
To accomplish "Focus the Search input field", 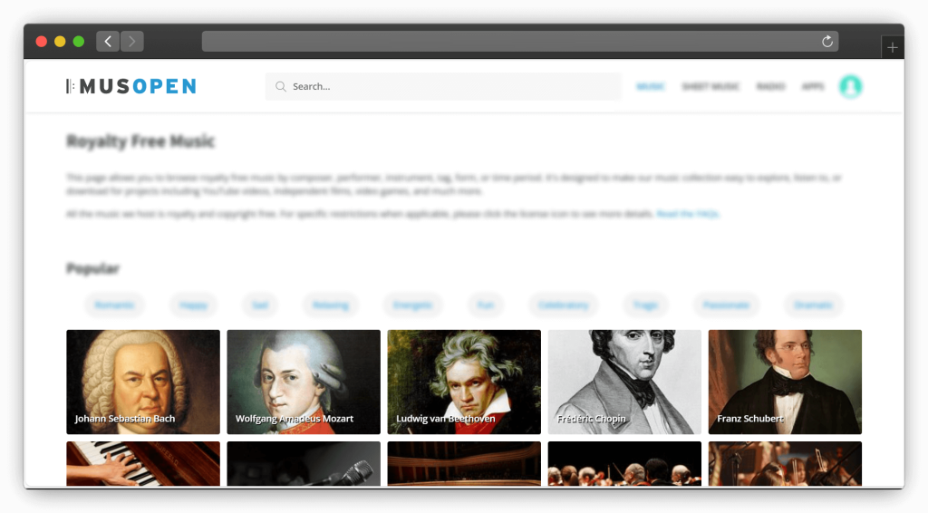I will 443,86.
